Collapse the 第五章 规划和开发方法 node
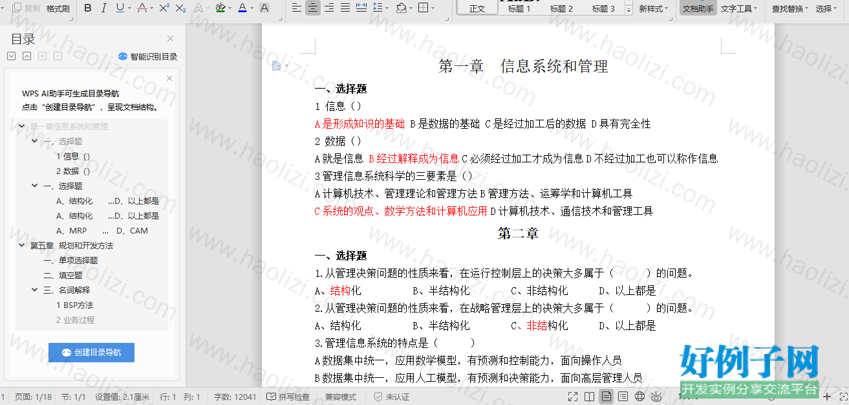 click(x=22, y=246)
